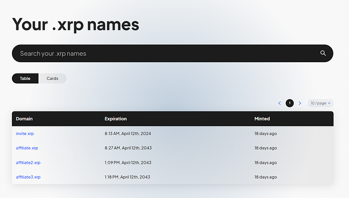Switch to the Cards view
This screenshot has height=198, width=349.
click(x=52, y=79)
